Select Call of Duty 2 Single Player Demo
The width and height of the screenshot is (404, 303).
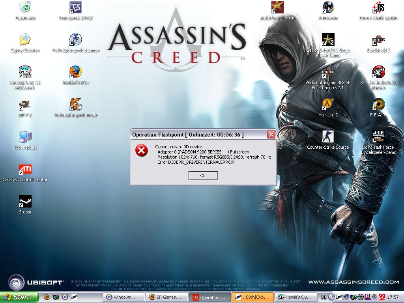[328, 45]
